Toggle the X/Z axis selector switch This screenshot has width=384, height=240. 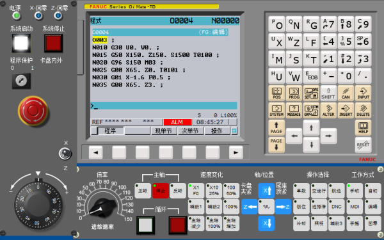[65, 154]
